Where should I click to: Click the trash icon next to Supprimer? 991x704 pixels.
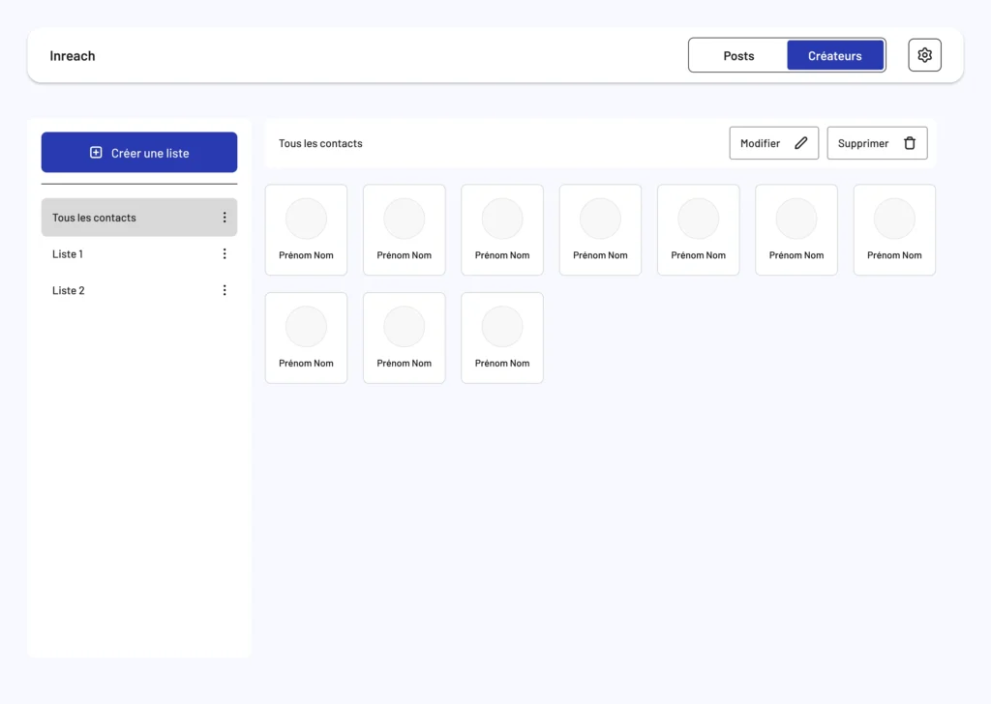[909, 143]
